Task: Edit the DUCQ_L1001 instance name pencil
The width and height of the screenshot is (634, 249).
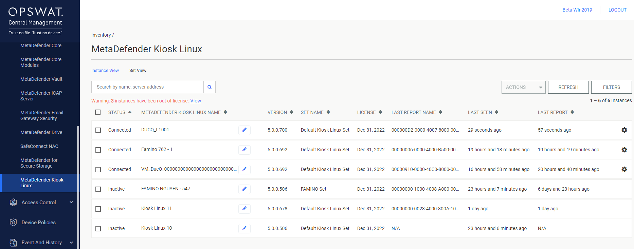Action: 244,130
